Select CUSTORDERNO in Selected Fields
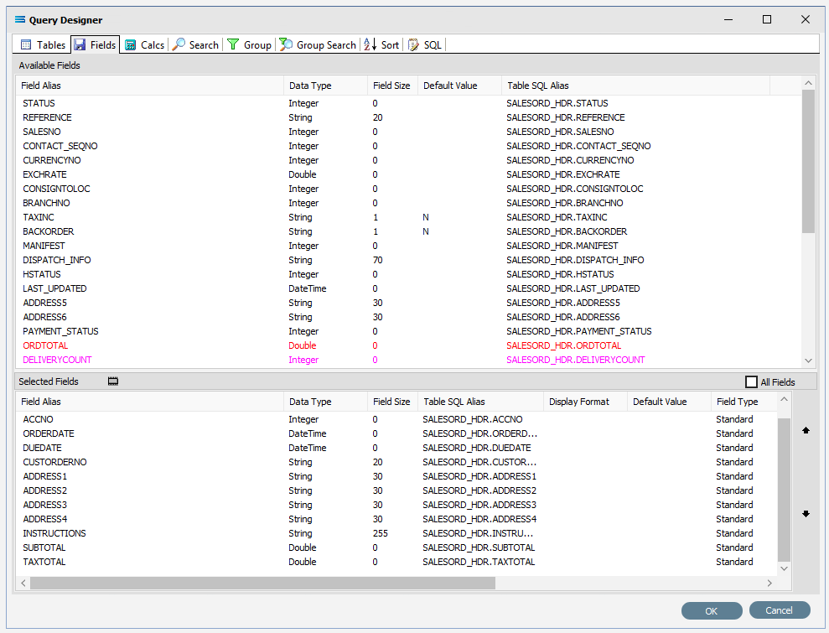 pos(397,462)
